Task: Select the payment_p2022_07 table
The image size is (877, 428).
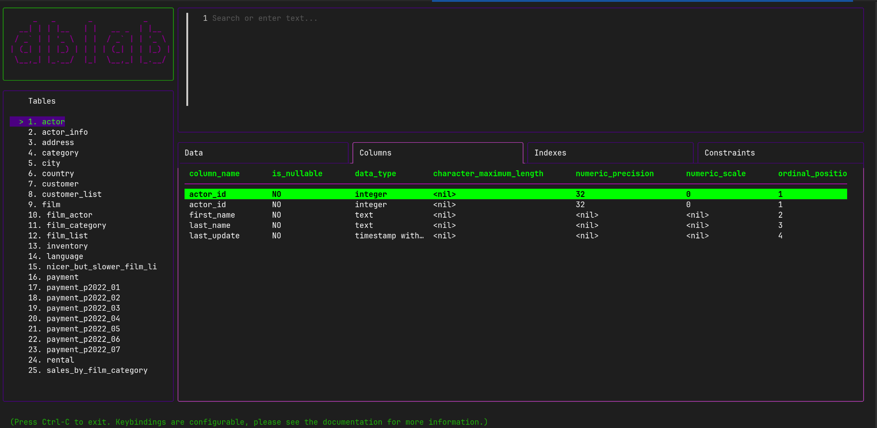Action: [x=74, y=350]
